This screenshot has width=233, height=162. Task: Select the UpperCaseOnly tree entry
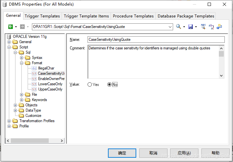coord(50,89)
